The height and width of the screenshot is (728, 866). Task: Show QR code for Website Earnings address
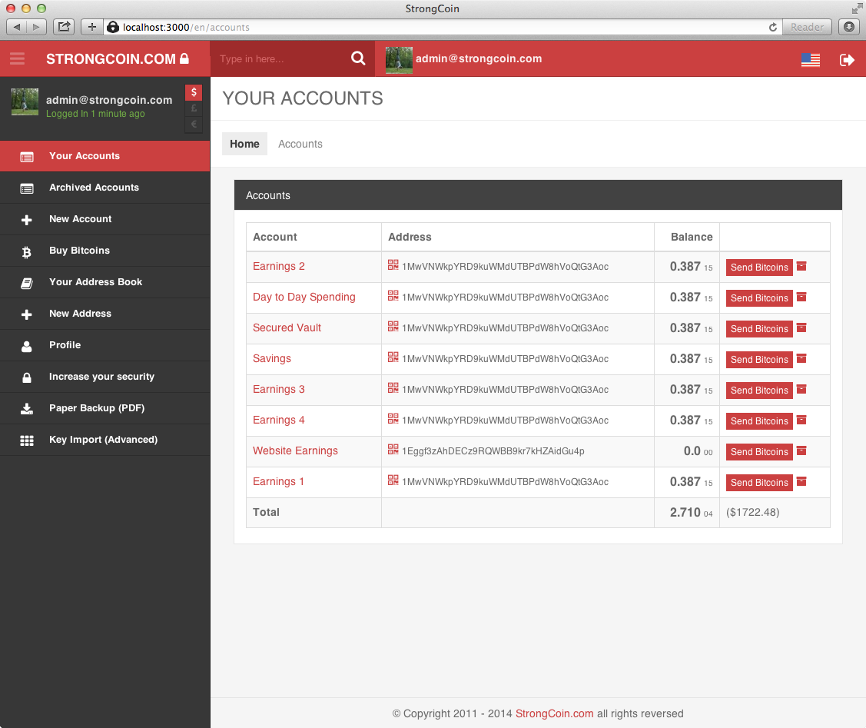click(x=393, y=450)
